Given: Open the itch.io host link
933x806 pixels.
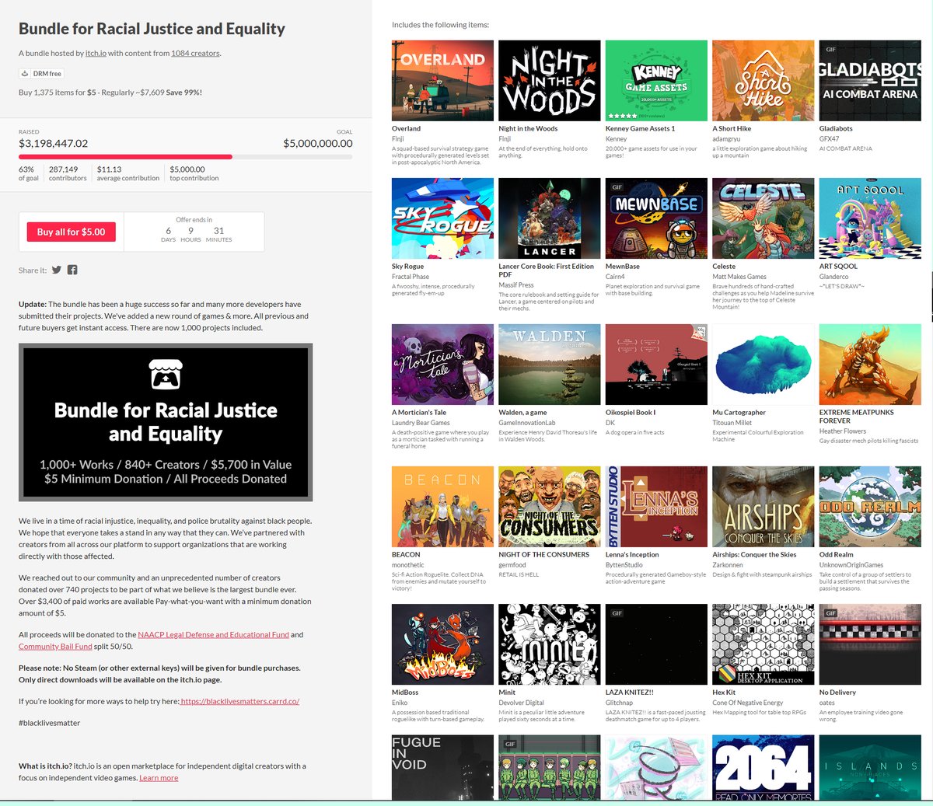Looking at the screenshot, I should point(96,54).
